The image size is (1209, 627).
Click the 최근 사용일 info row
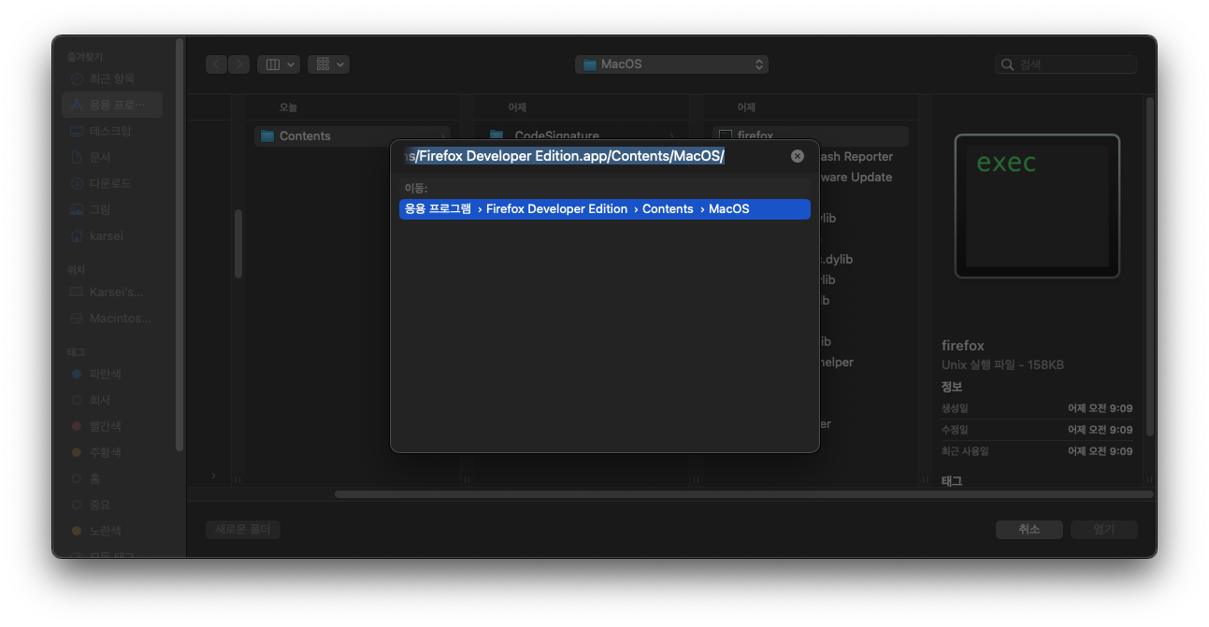1037,451
